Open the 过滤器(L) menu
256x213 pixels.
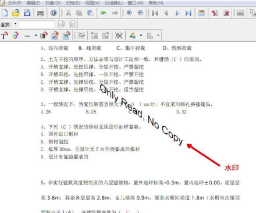point(113,3)
